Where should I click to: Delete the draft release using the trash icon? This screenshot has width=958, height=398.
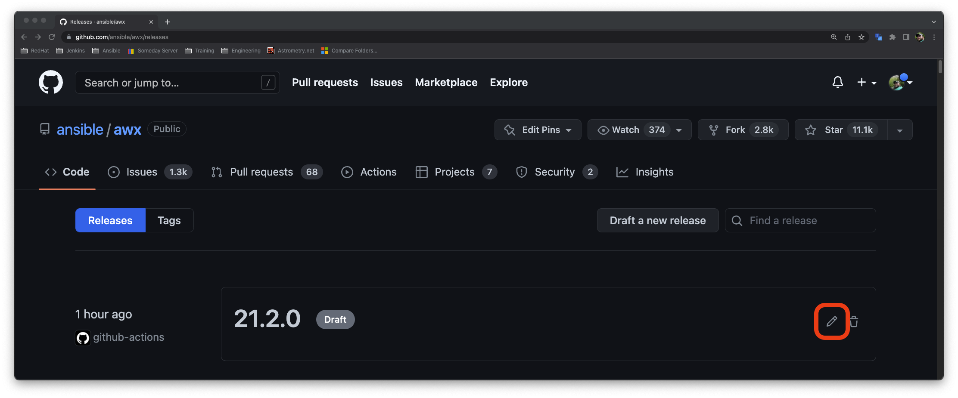coord(854,321)
